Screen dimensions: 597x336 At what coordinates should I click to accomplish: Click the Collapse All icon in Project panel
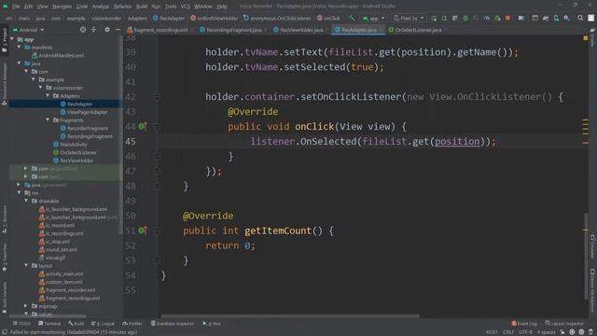pos(93,29)
